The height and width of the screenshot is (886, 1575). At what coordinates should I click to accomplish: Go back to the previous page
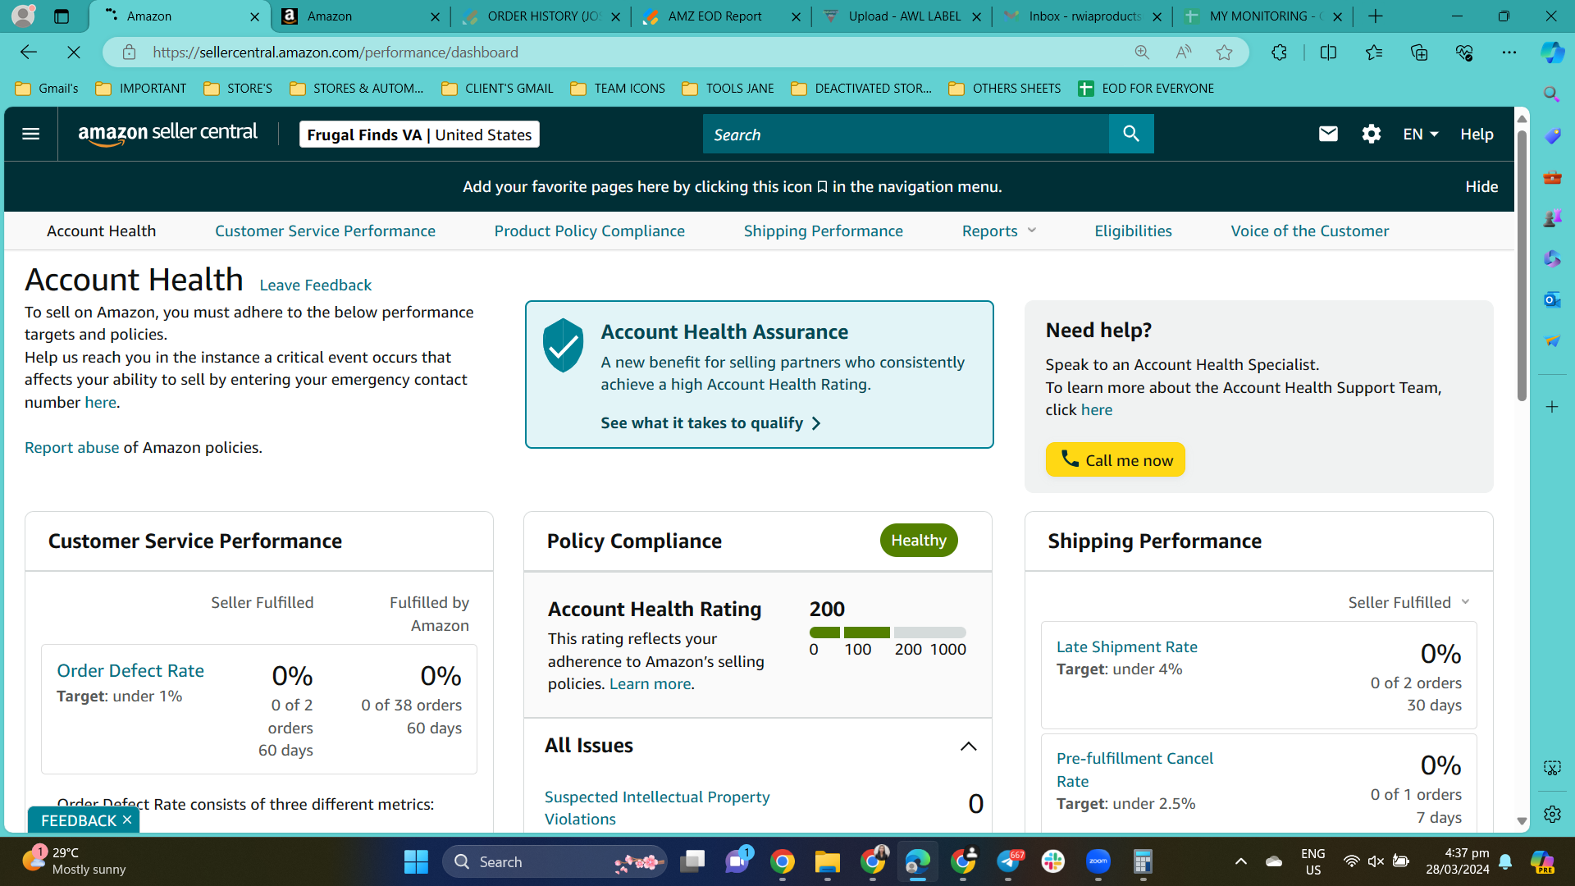pyautogui.click(x=29, y=53)
